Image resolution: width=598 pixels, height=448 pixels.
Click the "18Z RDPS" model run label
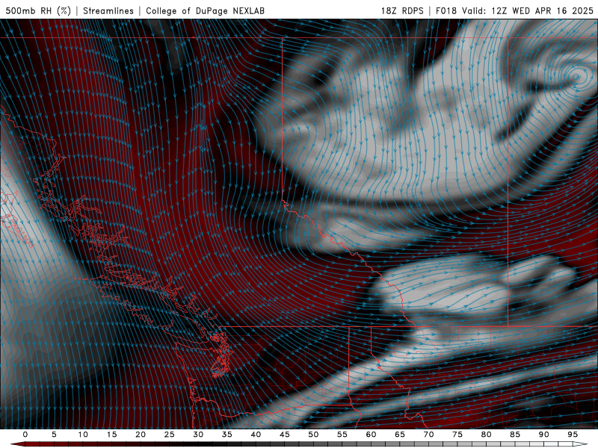[402, 10]
